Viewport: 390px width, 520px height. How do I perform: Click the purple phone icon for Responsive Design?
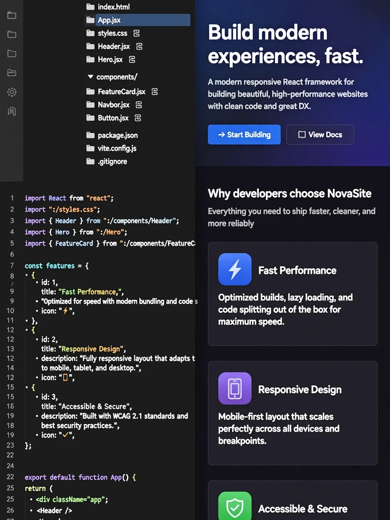235,389
